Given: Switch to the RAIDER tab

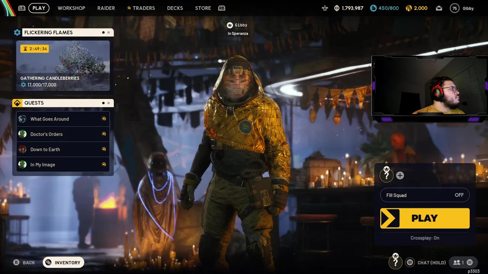Looking at the screenshot, I should (106, 8).
